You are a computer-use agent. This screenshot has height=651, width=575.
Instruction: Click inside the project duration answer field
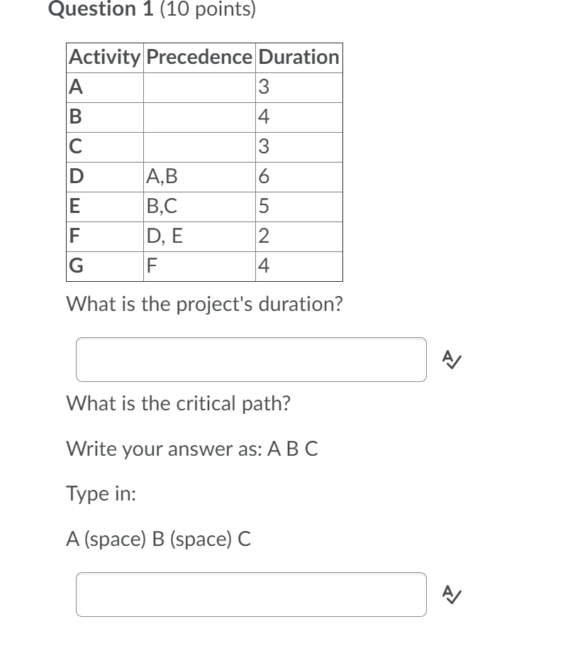coord(250,359)
